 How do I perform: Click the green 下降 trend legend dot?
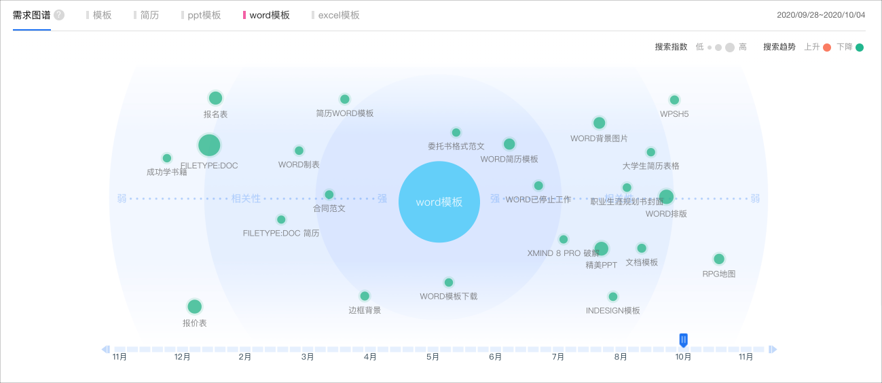coord(860,48)
